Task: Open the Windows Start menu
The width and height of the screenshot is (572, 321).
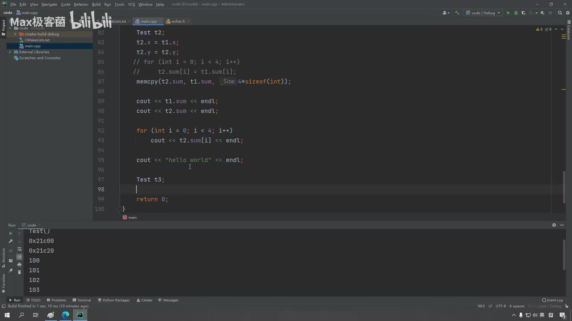Action: click(7, 315)
